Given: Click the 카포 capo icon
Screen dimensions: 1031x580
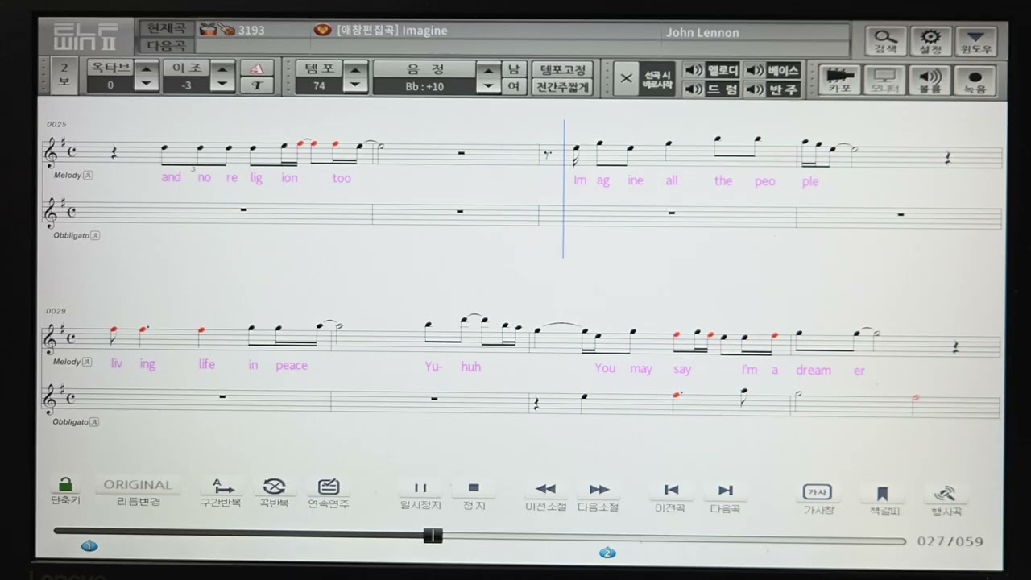Looking at the screenshot, I should pyautogui.click(x=840, y=81).
